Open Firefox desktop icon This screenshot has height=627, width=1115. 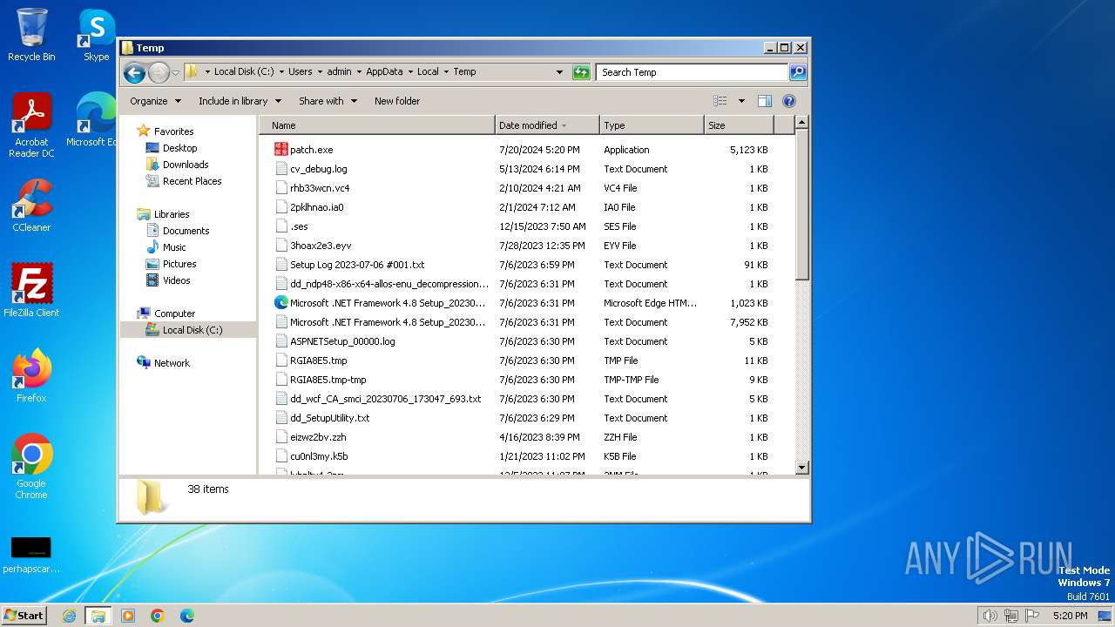point(31,376)
